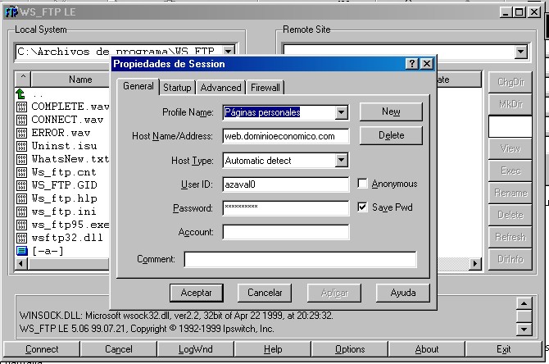This screenshot has height=364, width=549.
Task: Select the WS_FTP.GID file icon
Action: (x=21, y=185)
